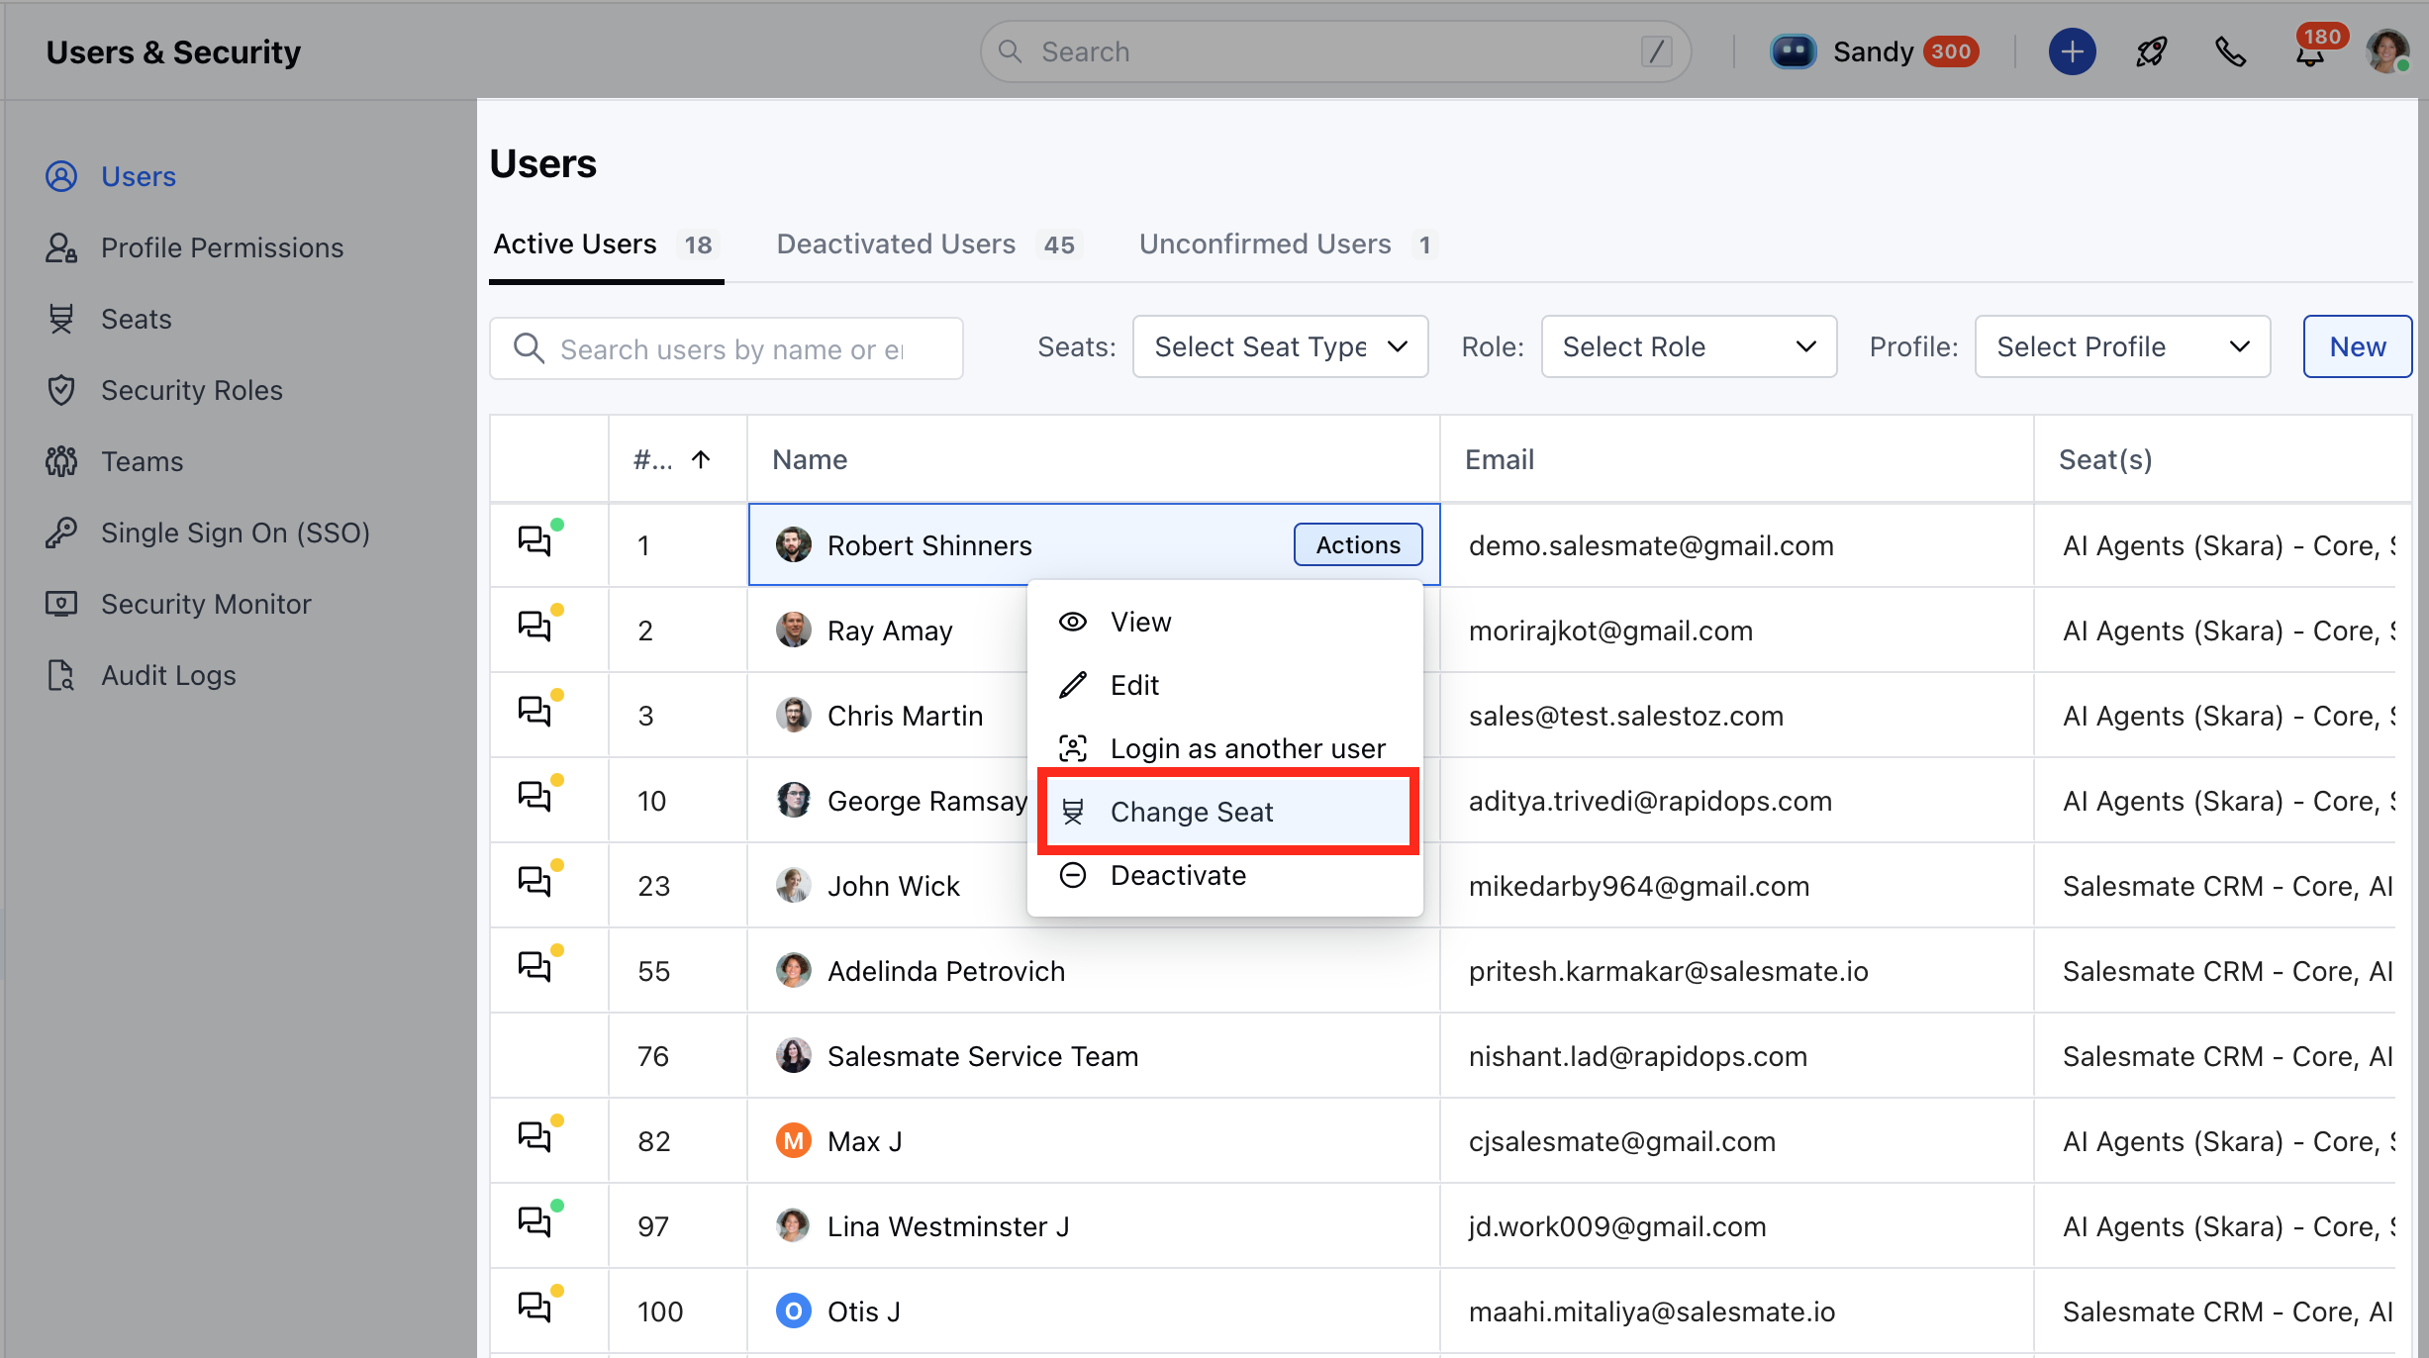The height and width of the screenshot is (1358, 2429).
Task: Open the notifications bell
Action: pos(2309,53)
